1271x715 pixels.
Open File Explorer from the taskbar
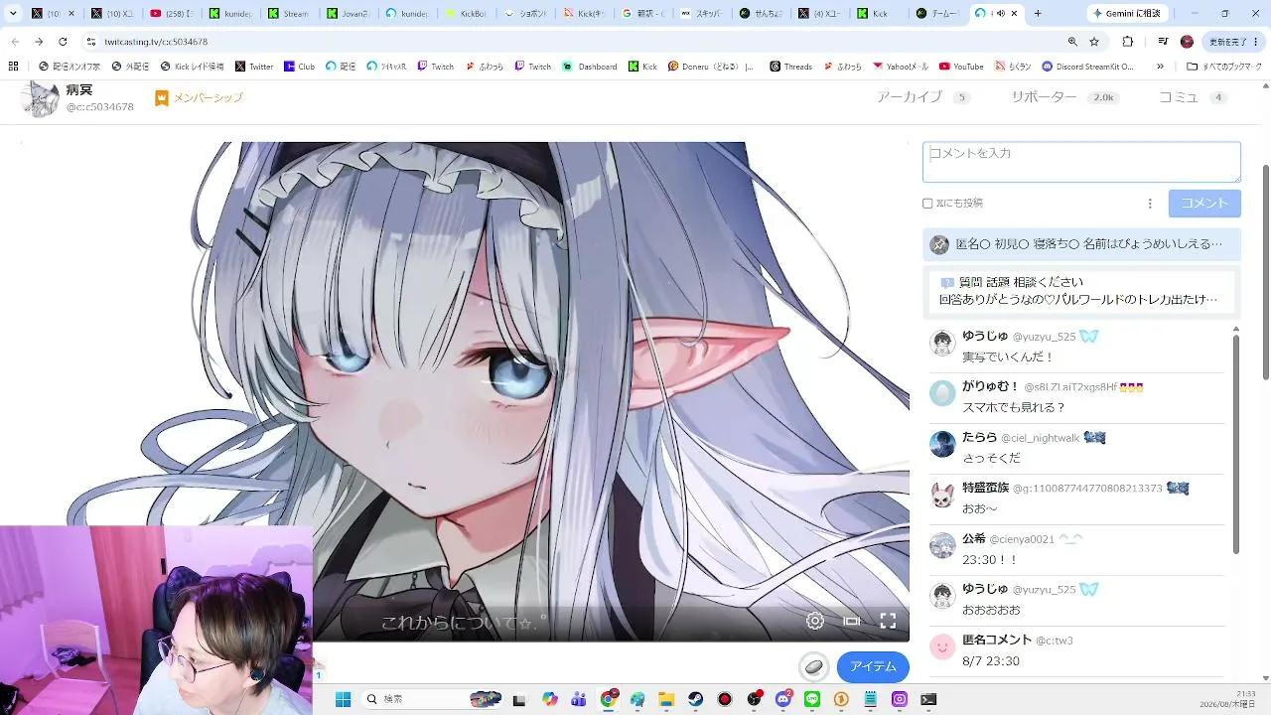(666, 699)
